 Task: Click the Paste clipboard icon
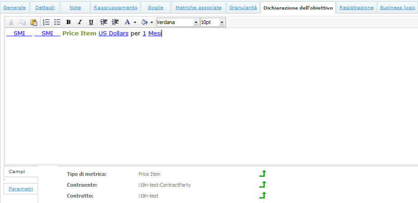[x=33, y=22]
